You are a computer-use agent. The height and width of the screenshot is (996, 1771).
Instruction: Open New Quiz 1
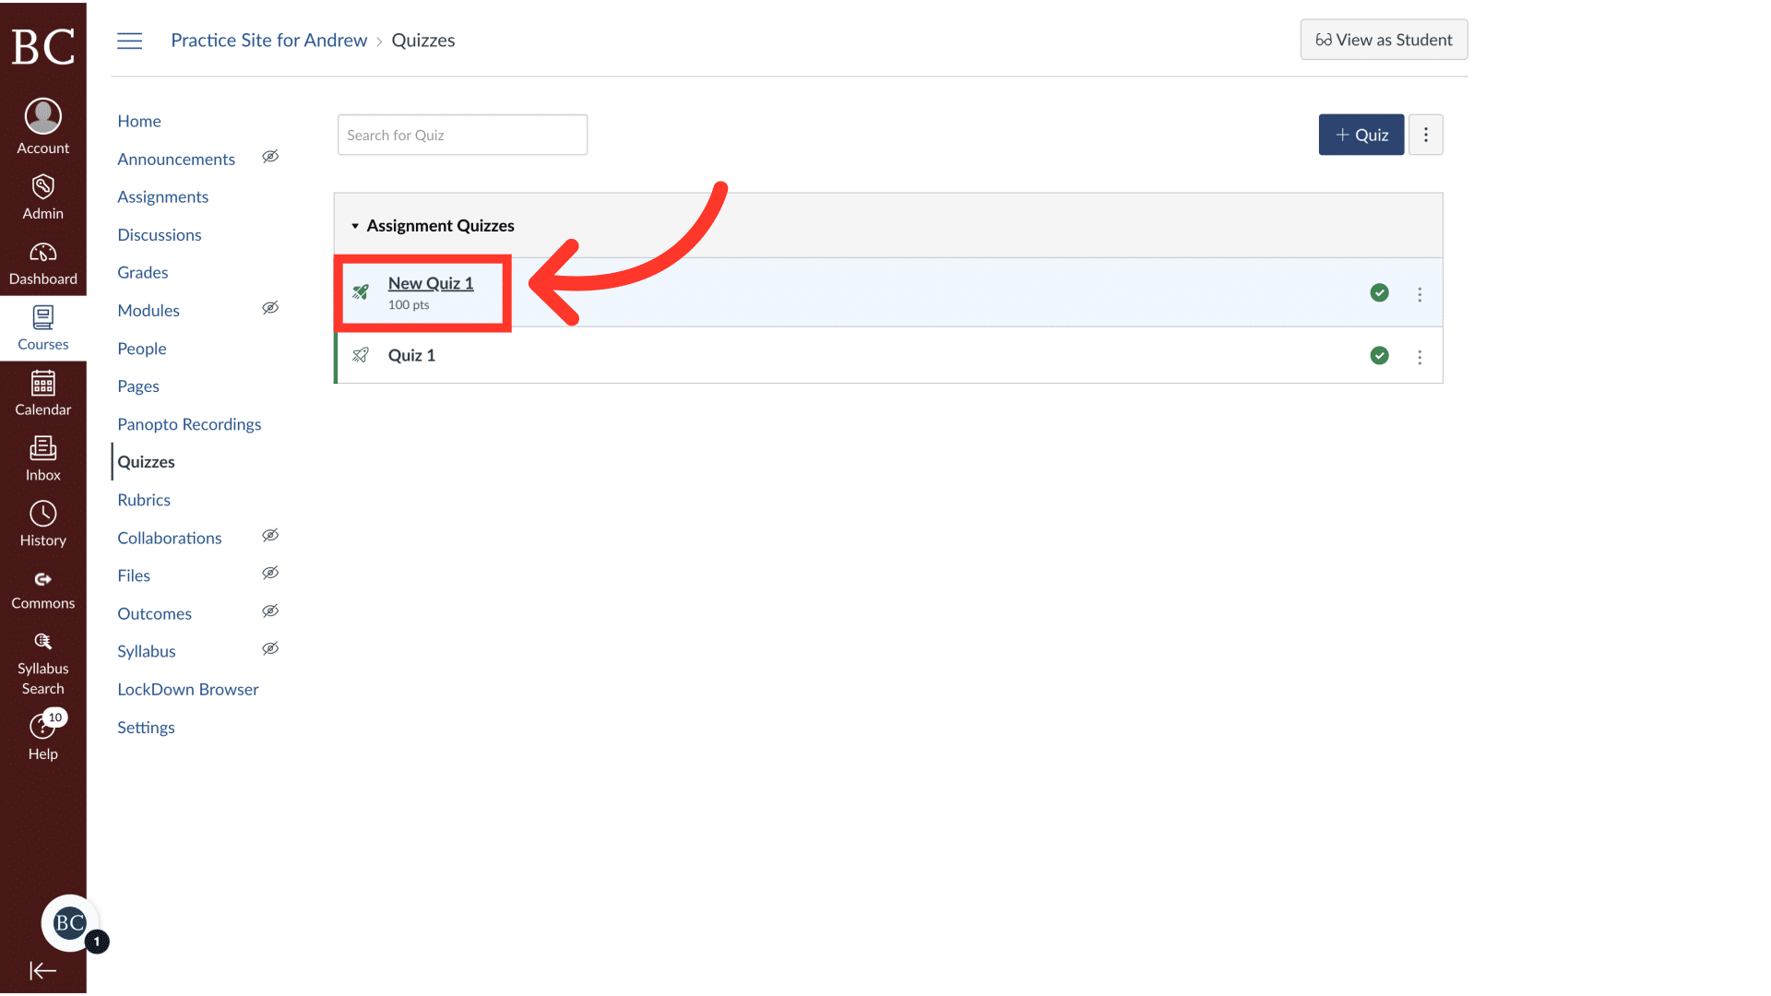[x=431, y=283]
